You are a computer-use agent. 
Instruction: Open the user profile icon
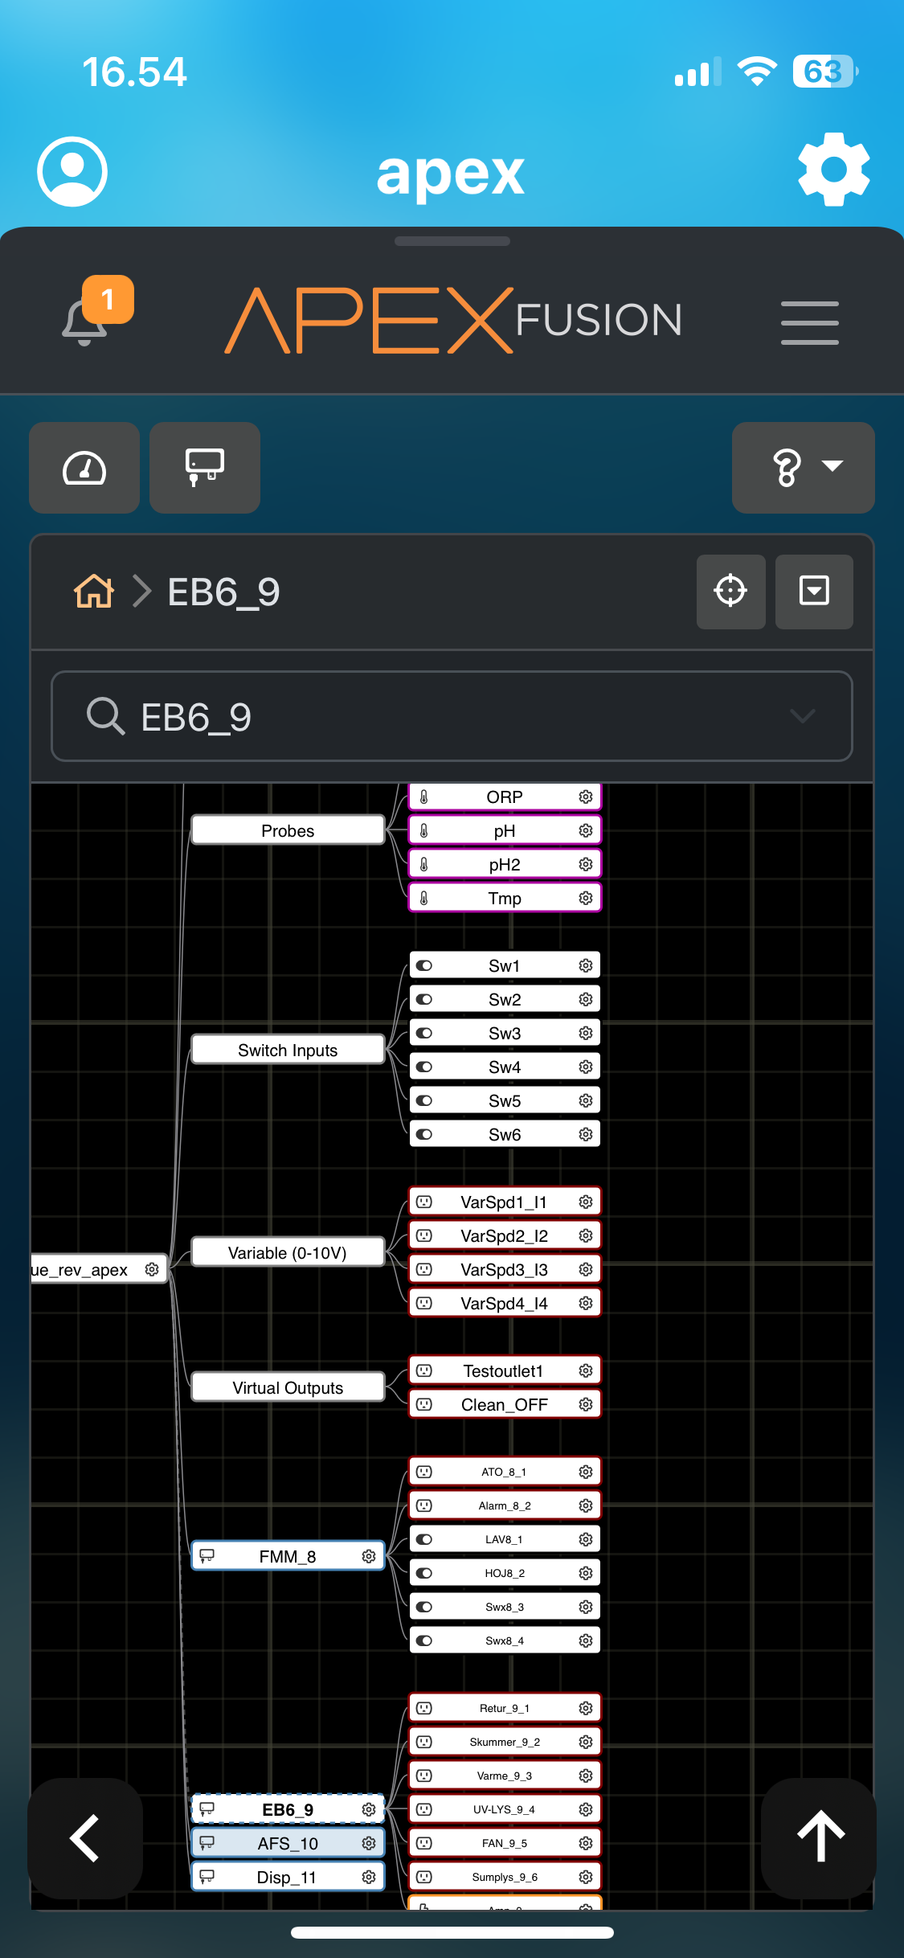click(72, 171)
